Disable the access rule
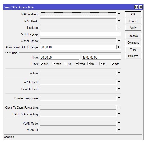Screen dimensions: 162x152 coord(133,36)
